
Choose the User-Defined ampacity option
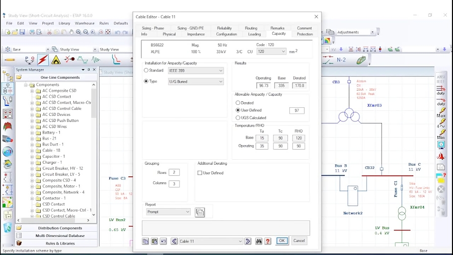(x=238, y=110)
